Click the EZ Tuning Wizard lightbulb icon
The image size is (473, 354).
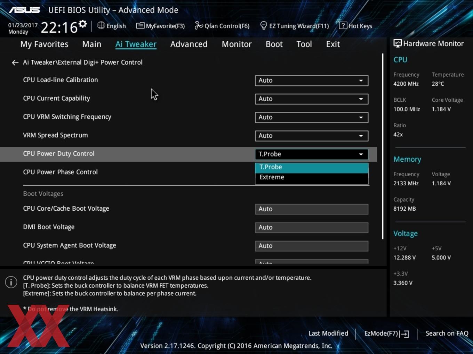(264, 25)
